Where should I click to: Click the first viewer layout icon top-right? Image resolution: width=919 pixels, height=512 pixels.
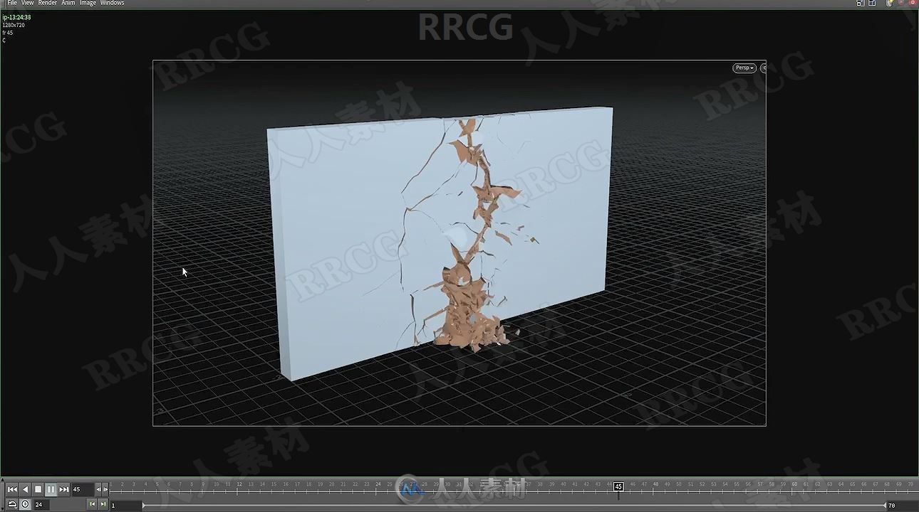coord(861,3)
